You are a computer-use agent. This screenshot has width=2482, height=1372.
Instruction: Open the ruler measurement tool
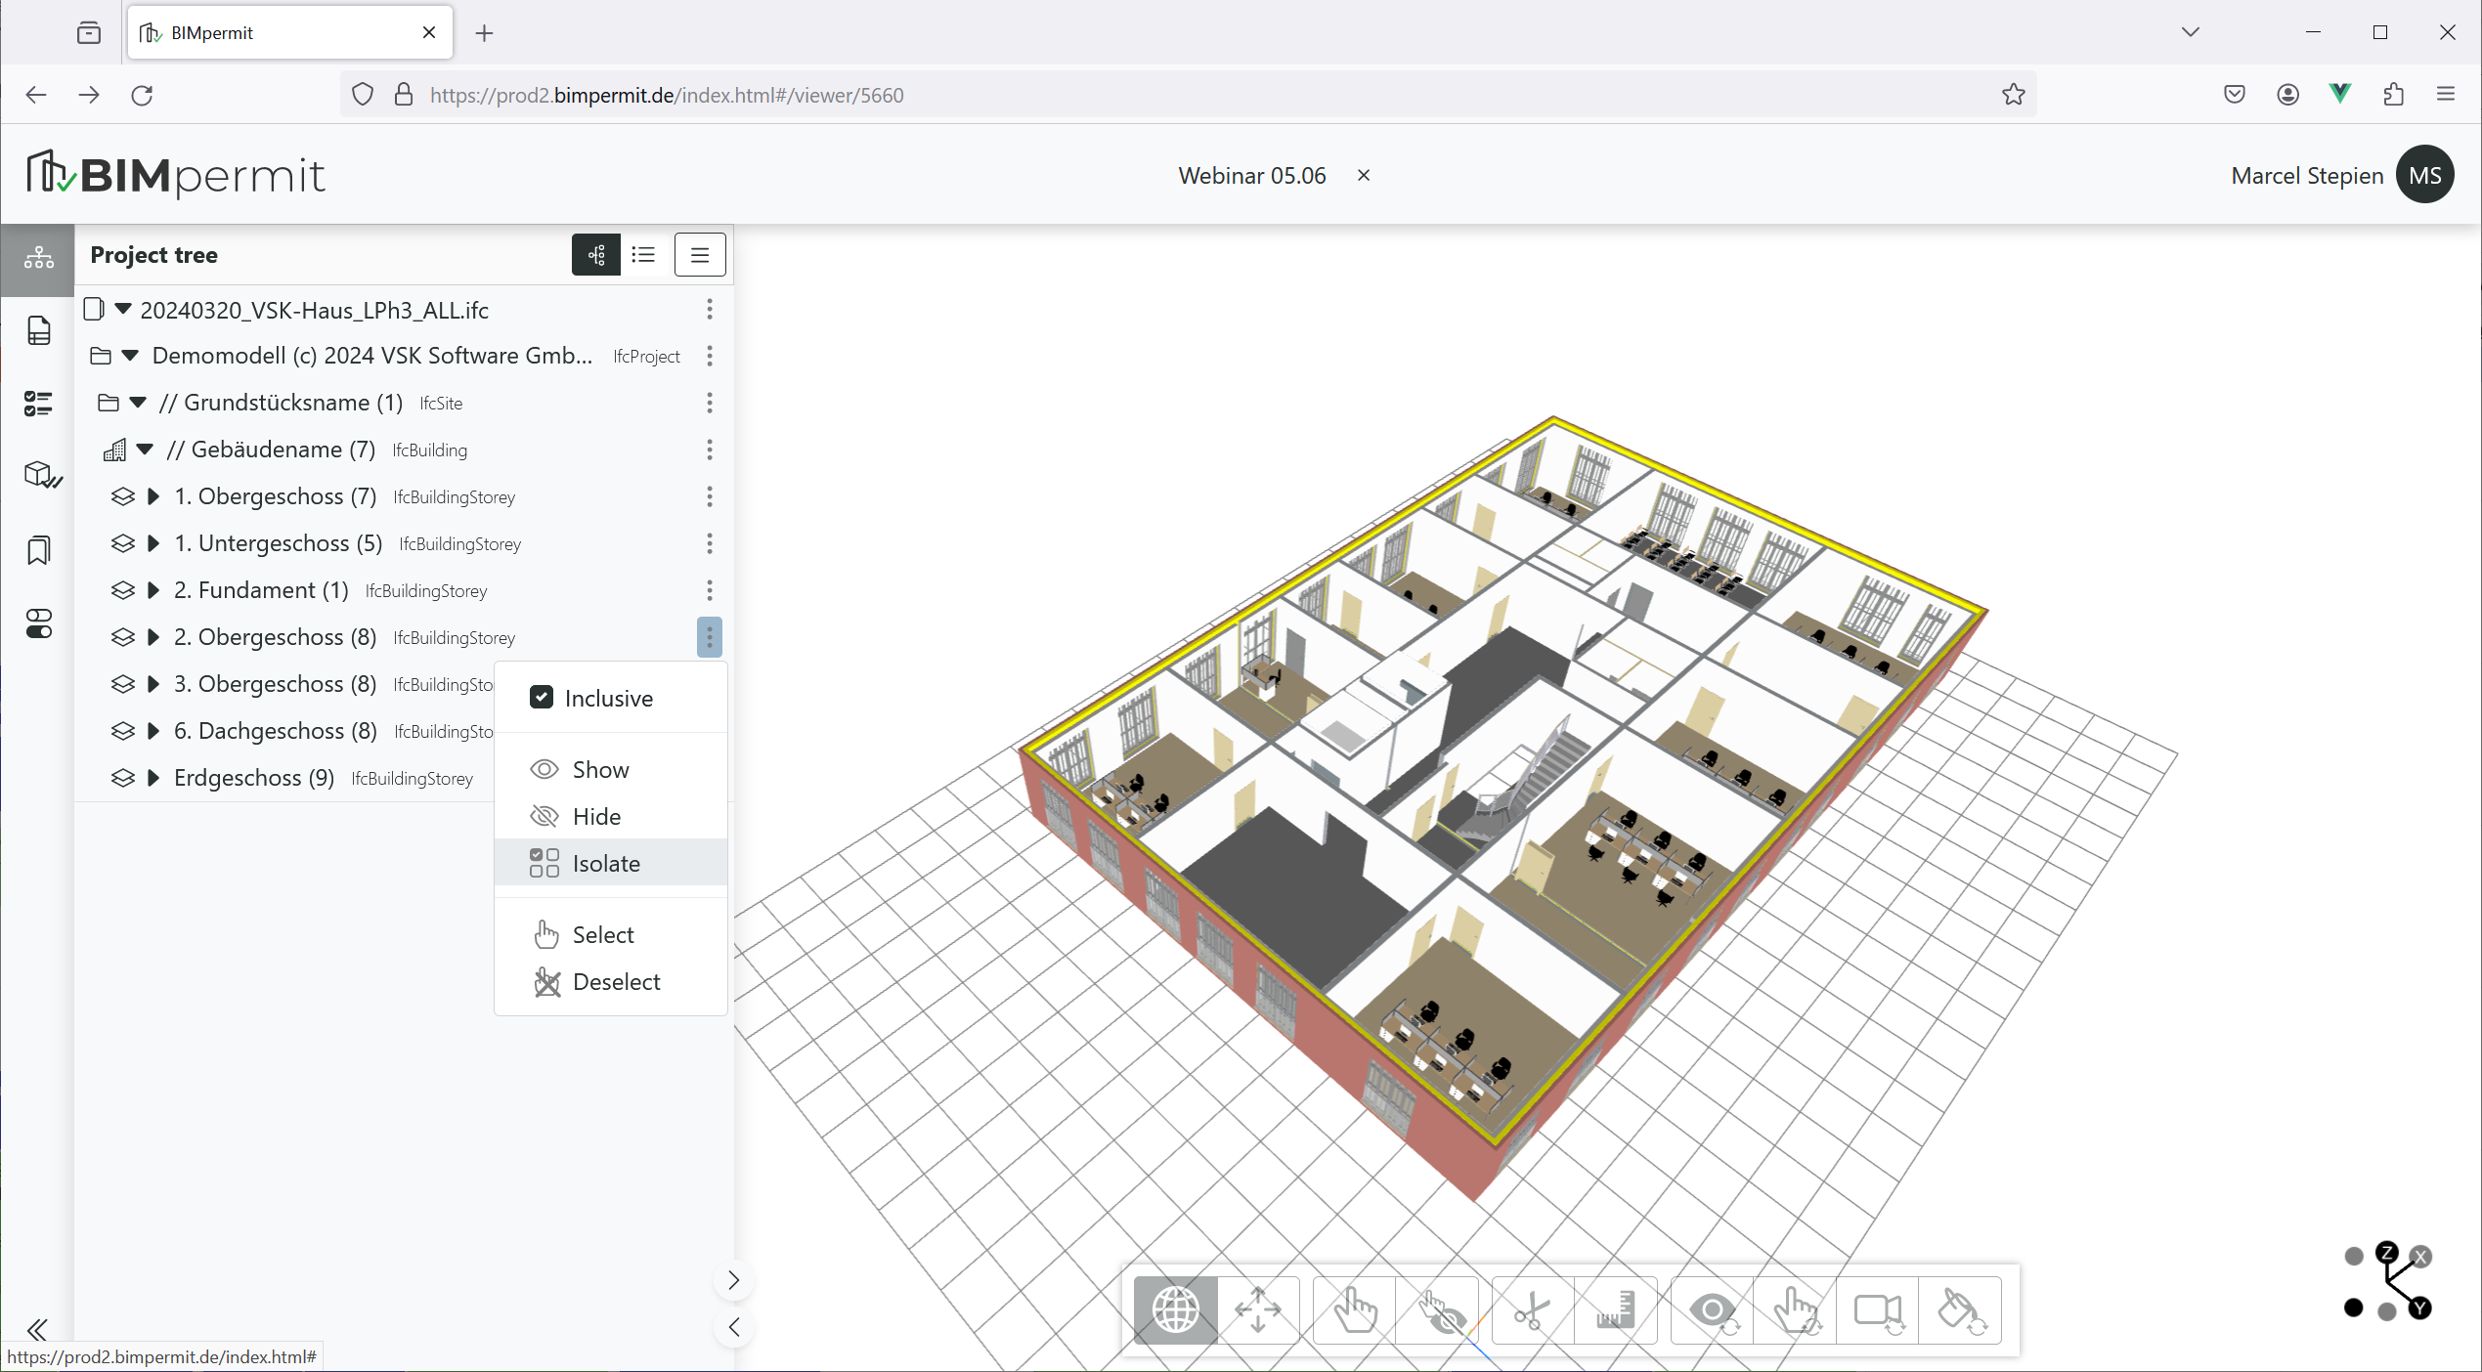pos(1616,1310)
